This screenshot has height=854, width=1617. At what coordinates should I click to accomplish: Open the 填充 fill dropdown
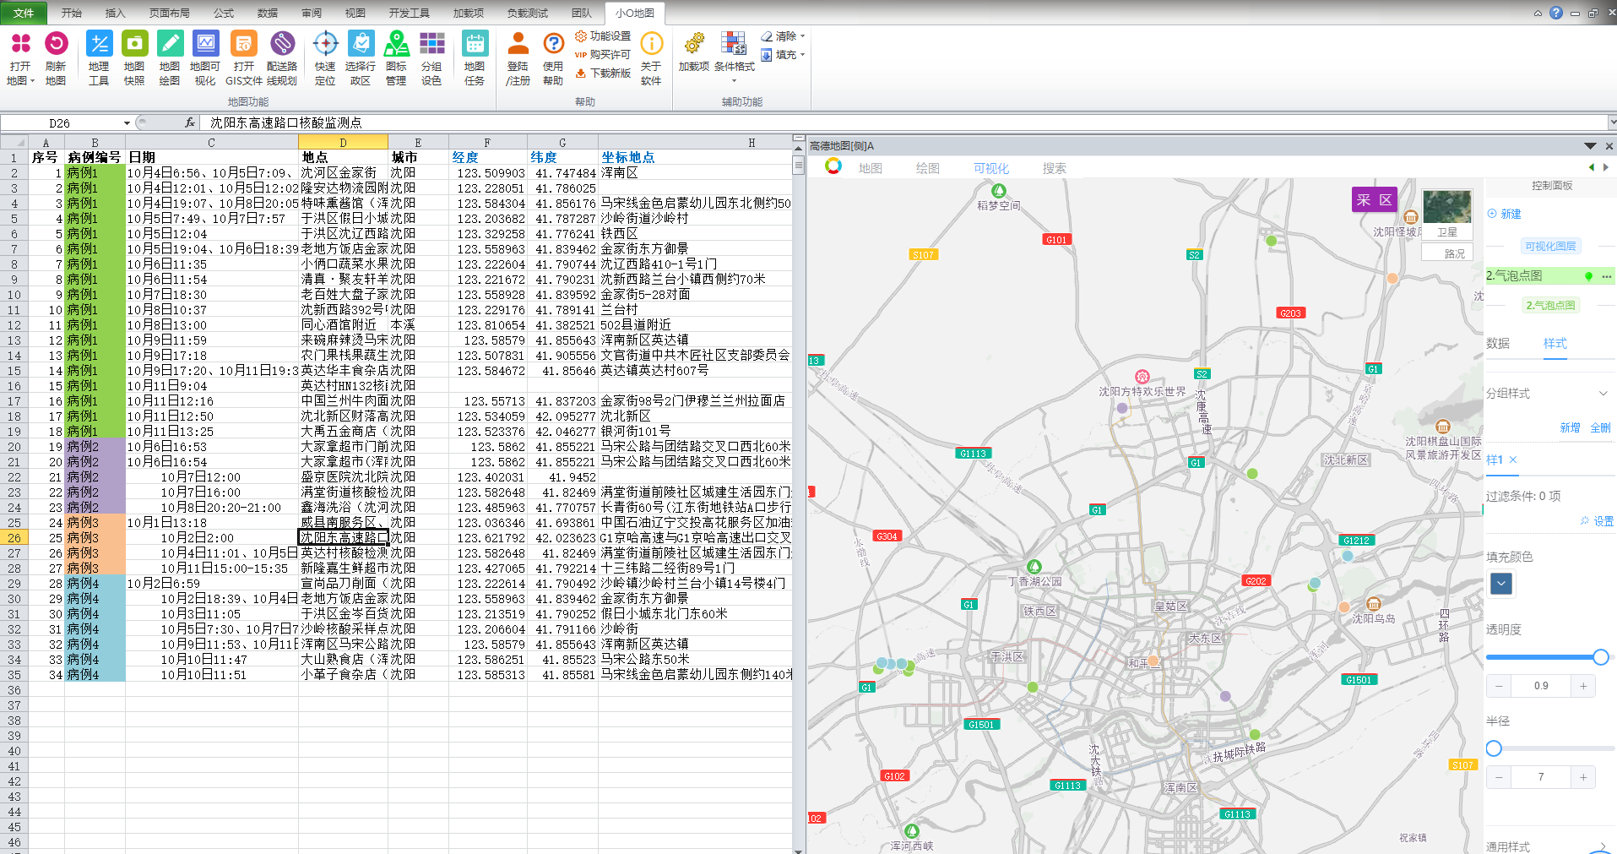click(x=783, y=55)
